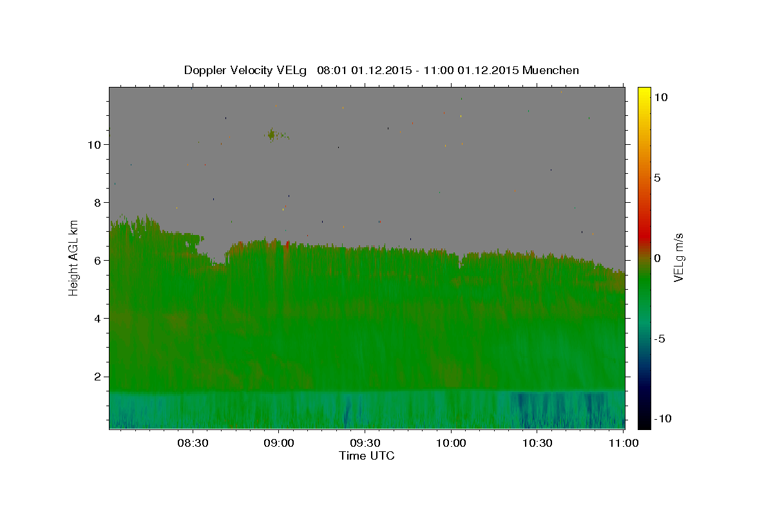Click the 'Height AGL km' axis label
This screenshot has width=773, height=515.
[74, 257]
